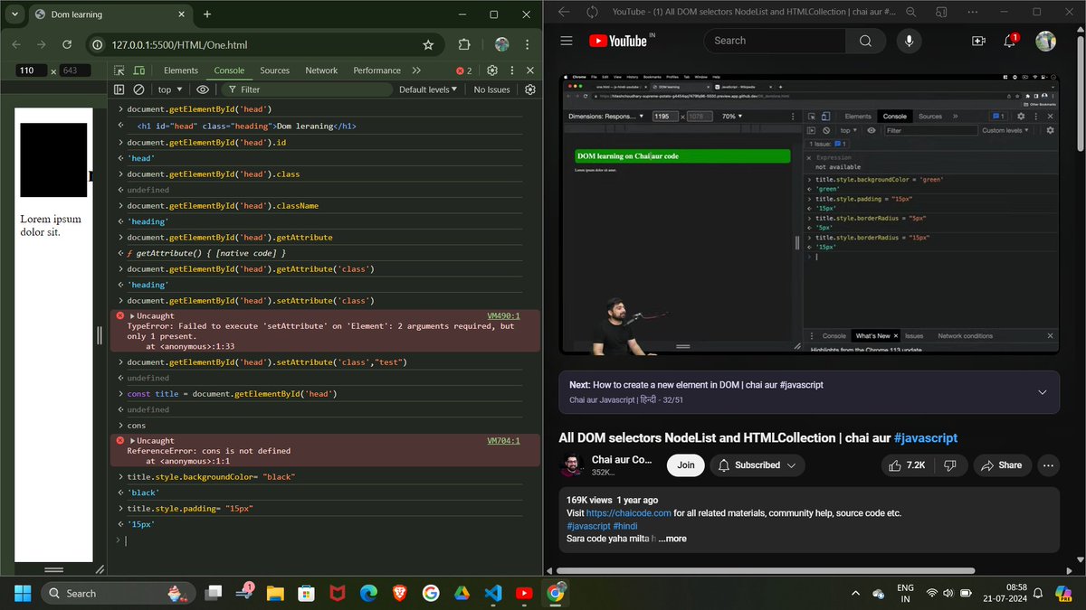Click the address bar showing 127.0.0.1:5500/HTML/One.html
This screenshot has width=1086, height=610.
click(x=262, y=44)
